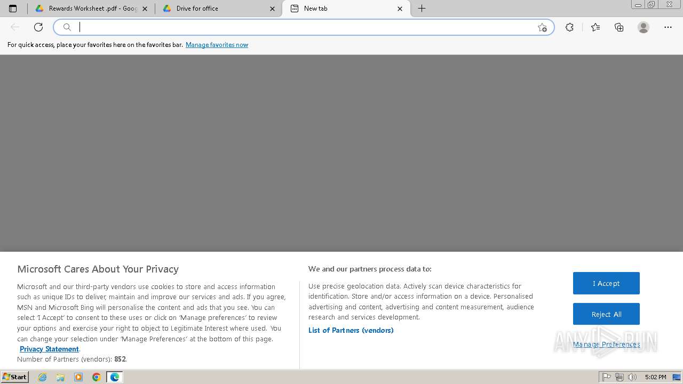Close the Drive for office tab
The height and width of the screenshot is (384, 683).
[x=272, y=9]
